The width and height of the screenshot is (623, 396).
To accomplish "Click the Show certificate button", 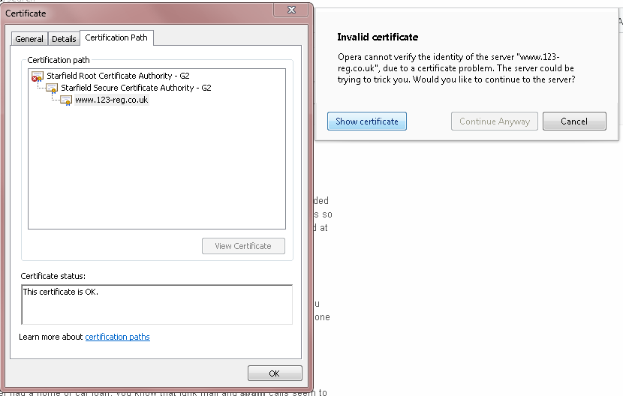I will [366, 121].
